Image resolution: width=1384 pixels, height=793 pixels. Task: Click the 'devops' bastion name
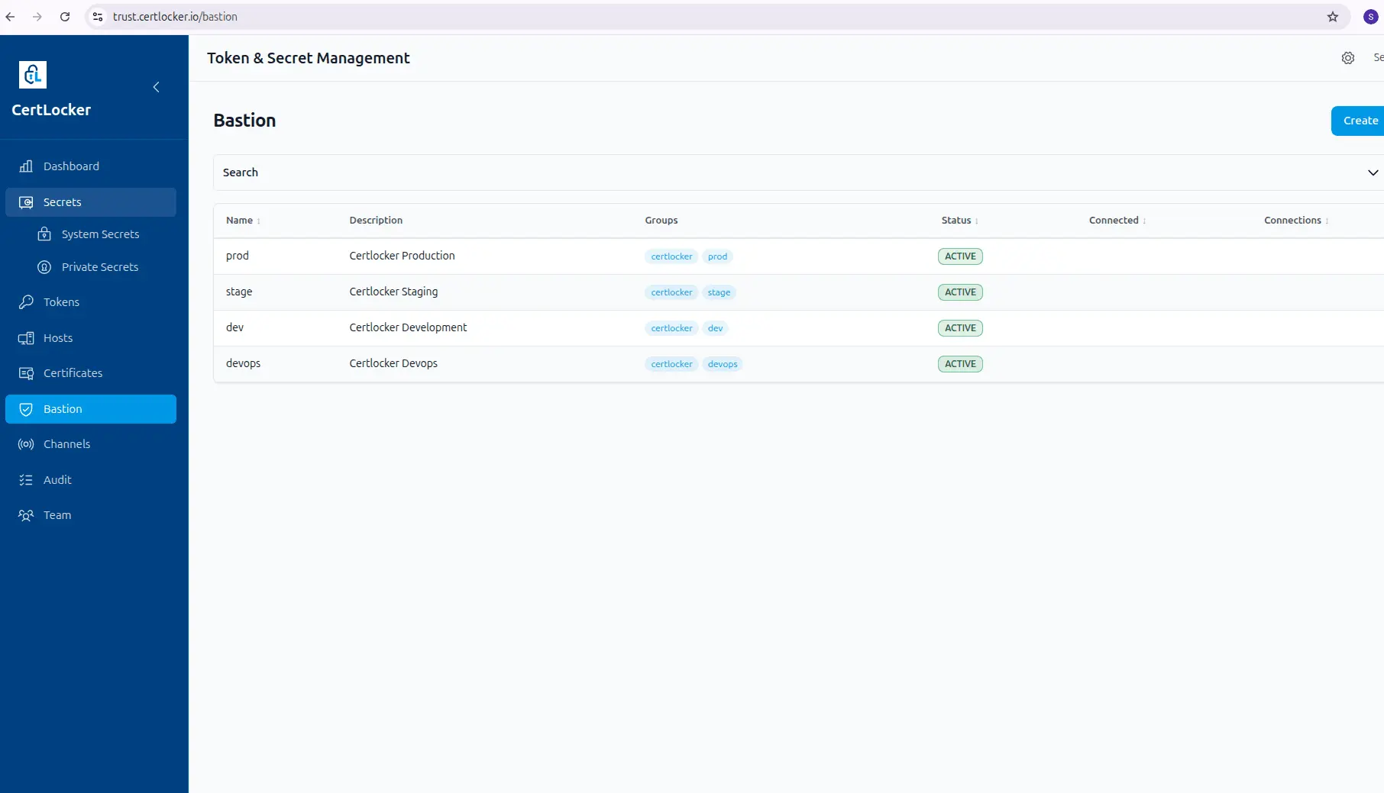[243, 363]
